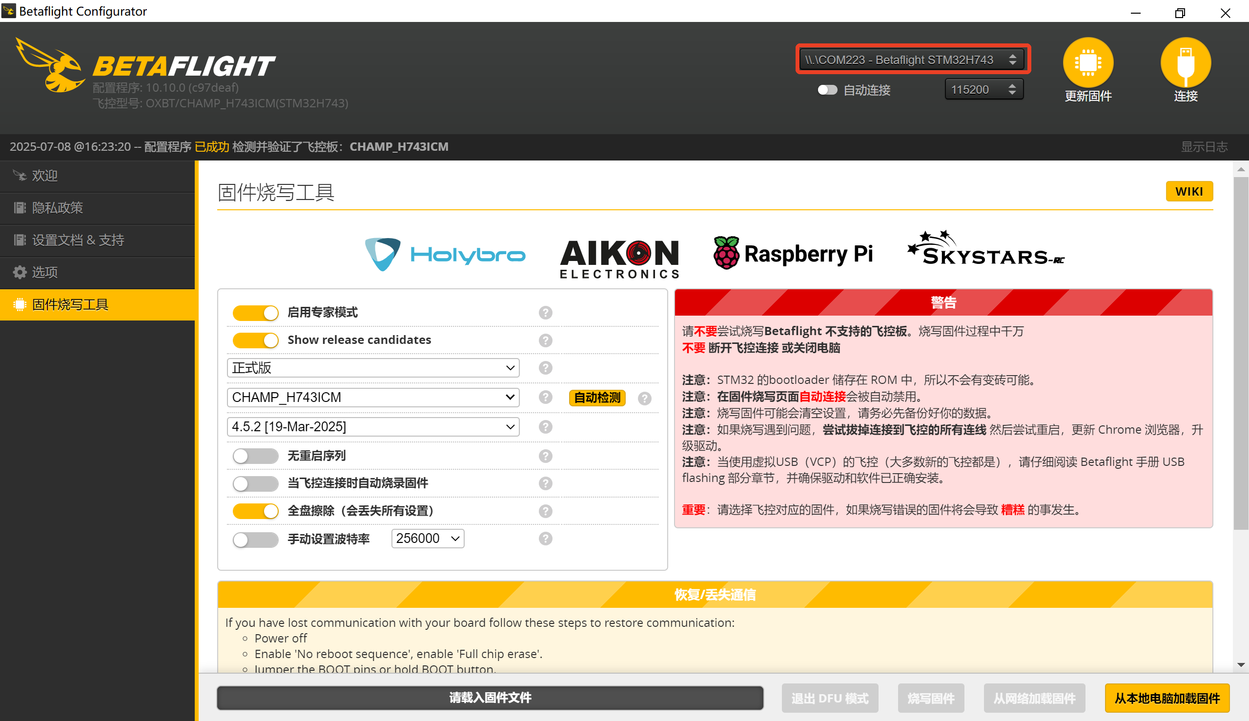Turn on the auto-connect switch
The image size is (1249, 721).
[827, 90]
